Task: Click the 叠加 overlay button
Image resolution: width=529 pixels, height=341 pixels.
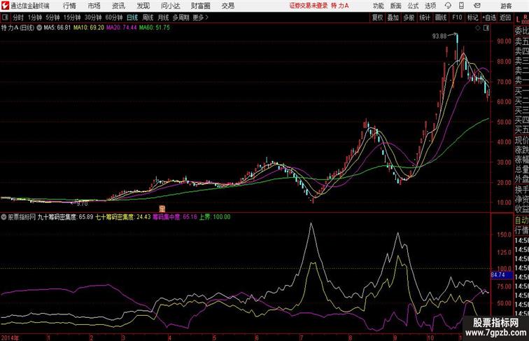Action: 393,18
